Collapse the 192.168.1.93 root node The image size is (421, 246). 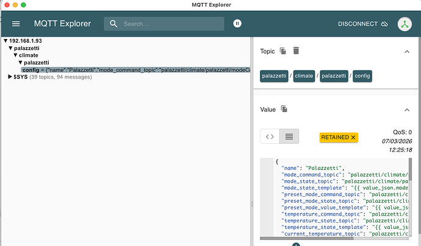[5, 41]
